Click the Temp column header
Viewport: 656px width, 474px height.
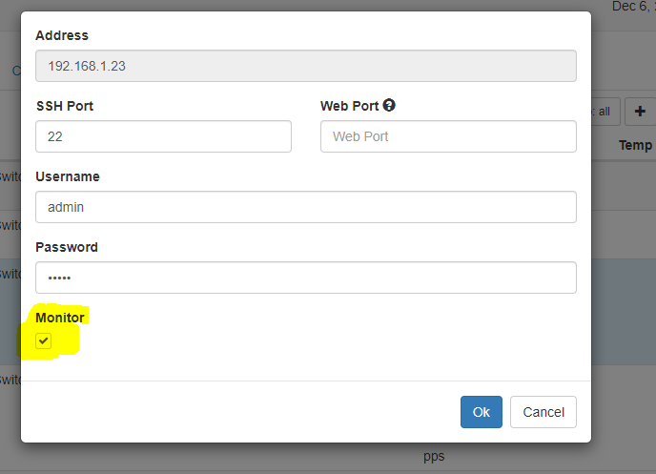(x=635, y=145)
